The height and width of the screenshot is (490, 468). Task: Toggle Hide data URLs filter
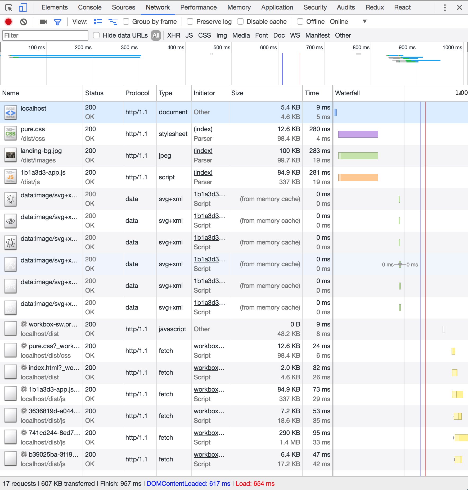[x=96, y=35]
